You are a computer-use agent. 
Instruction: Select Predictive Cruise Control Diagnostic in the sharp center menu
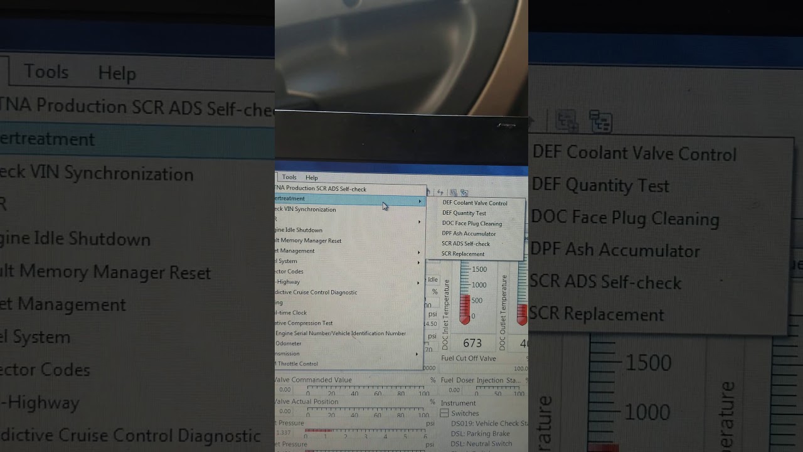pos(316,293)
